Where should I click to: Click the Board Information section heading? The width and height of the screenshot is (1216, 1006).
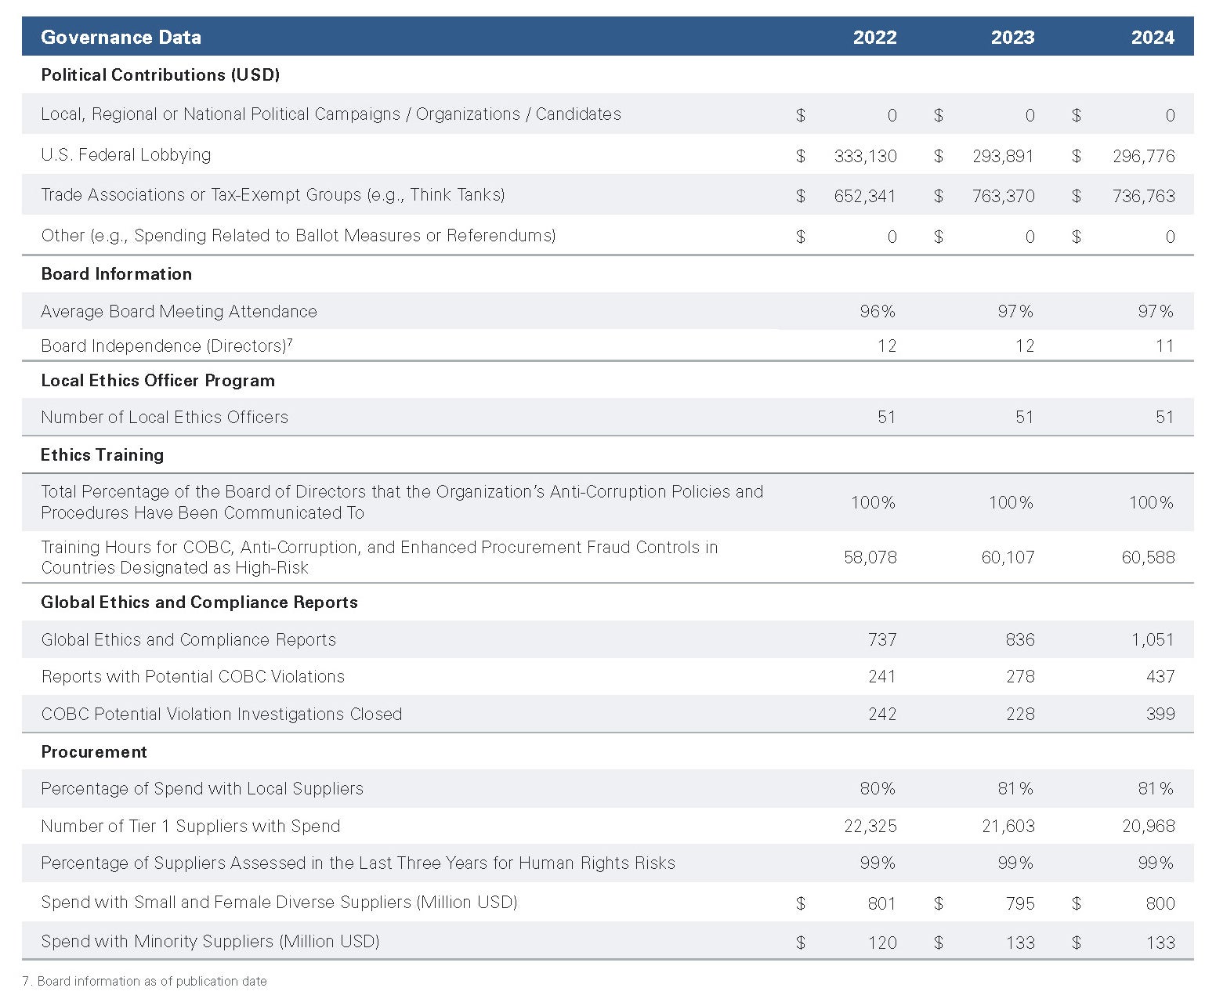116,274
